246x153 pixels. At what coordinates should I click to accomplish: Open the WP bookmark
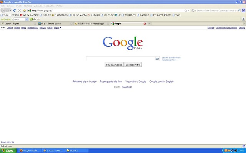(x=23, y=15)
